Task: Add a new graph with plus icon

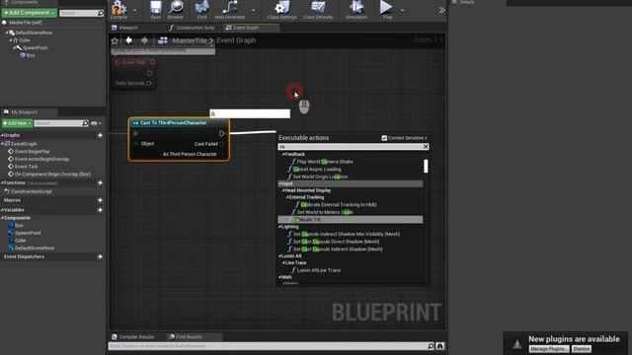Action: (x=100, y=136)
